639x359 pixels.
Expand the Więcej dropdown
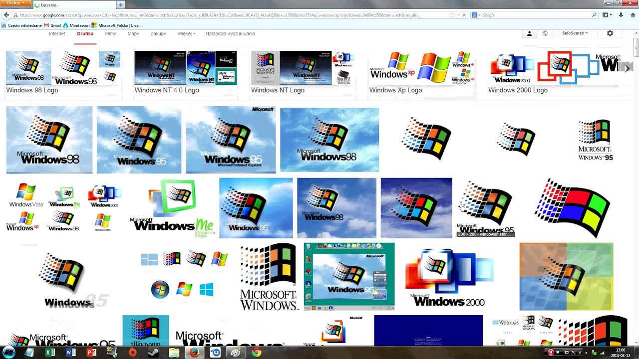click(186, 34)
